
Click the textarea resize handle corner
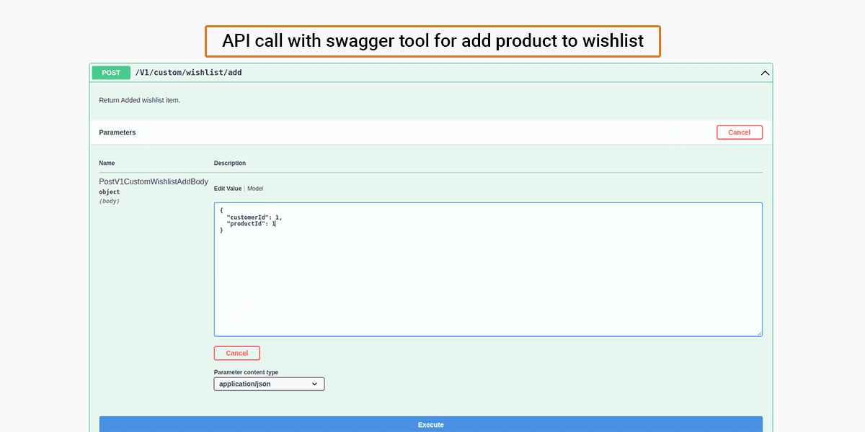(x=758, y=333)
